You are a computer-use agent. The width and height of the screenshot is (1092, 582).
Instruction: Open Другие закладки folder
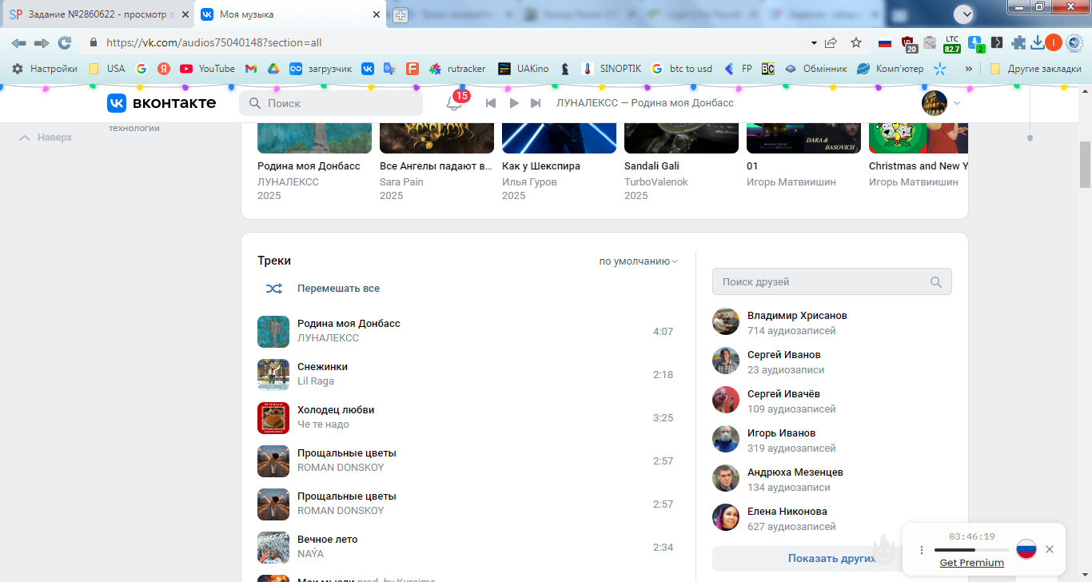(1035, 69)
